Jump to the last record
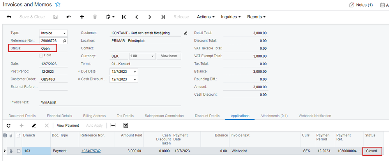Image resolution: width=389 pixels, height=161 pixels. click(163, 17)
